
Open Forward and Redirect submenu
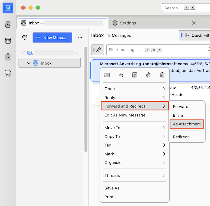click(x=135, y=106)
